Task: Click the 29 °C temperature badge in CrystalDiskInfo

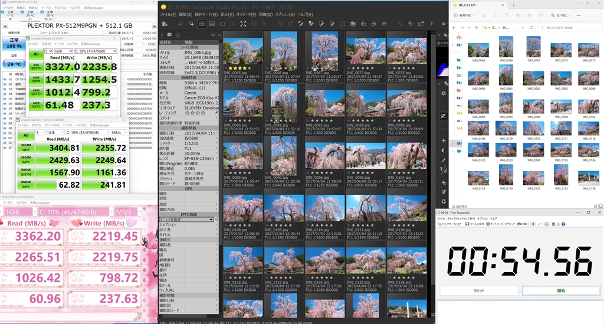Action: (14, 64)
